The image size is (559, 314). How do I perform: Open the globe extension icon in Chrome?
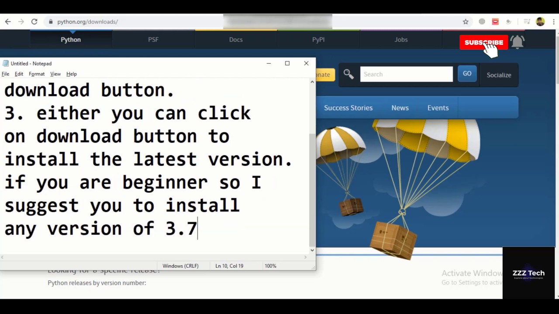(x=482, y=22)
